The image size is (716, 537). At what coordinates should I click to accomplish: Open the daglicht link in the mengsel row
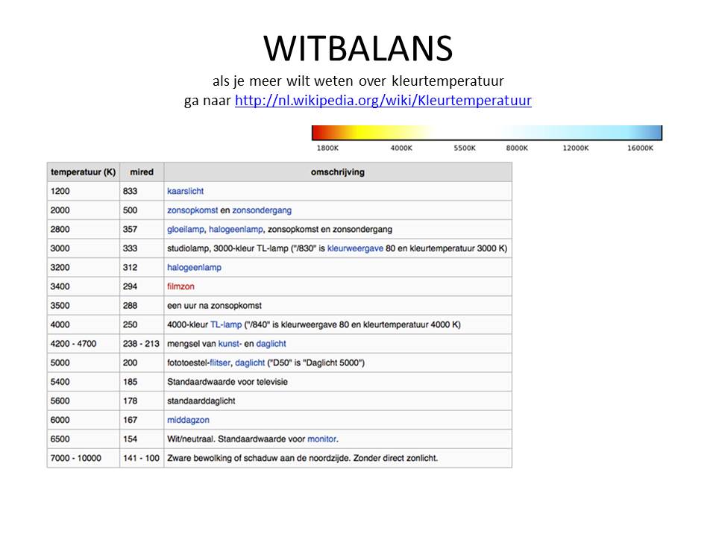pos(271,344)
